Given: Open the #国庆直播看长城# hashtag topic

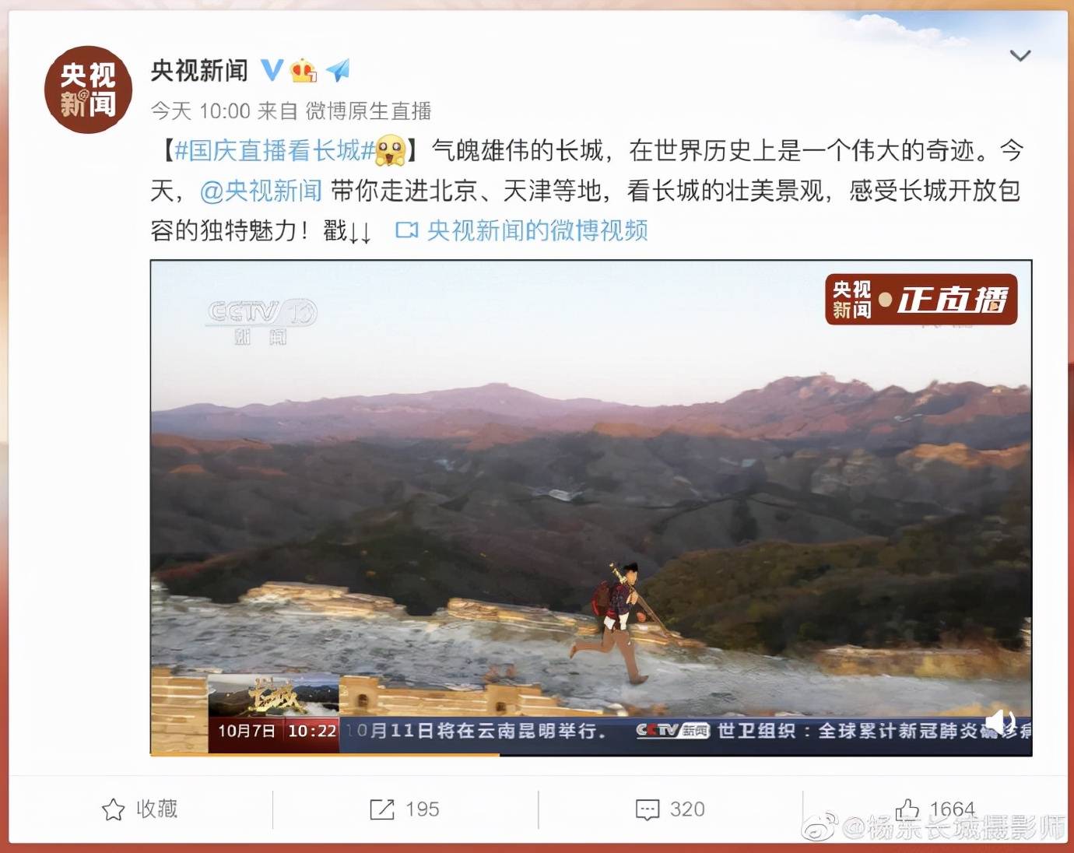Looking at the screenshot, I should coord(276,150).
